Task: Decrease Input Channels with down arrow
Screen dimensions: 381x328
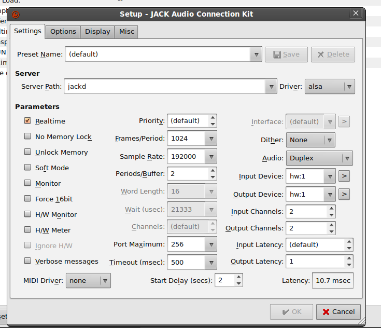Action: 331,215
